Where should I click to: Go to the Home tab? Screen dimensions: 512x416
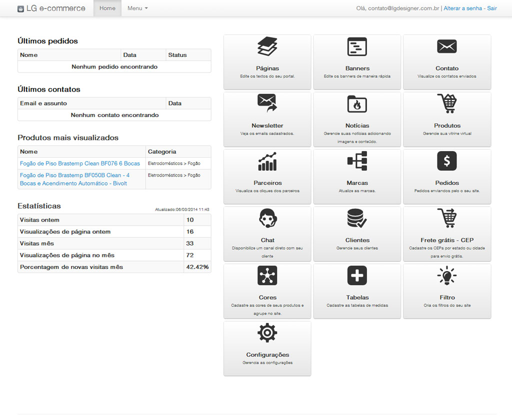pos(107,8)
